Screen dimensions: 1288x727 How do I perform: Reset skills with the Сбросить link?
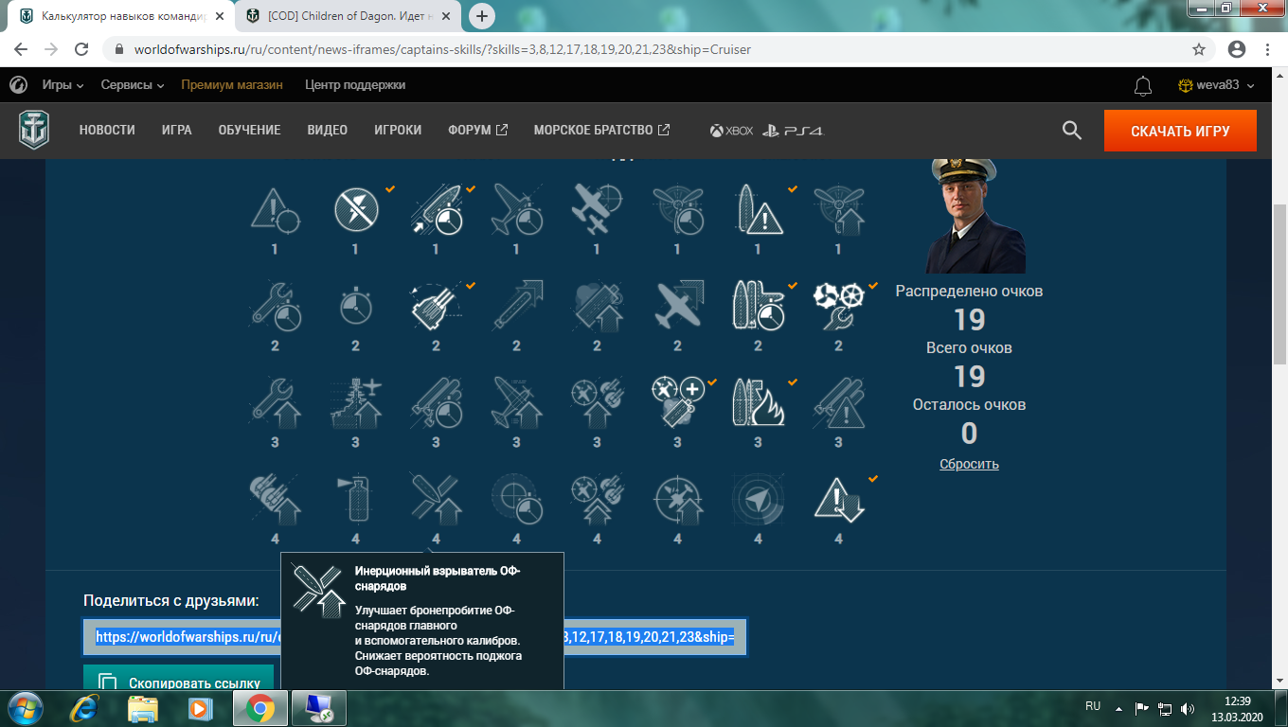[x=969, y=464]
